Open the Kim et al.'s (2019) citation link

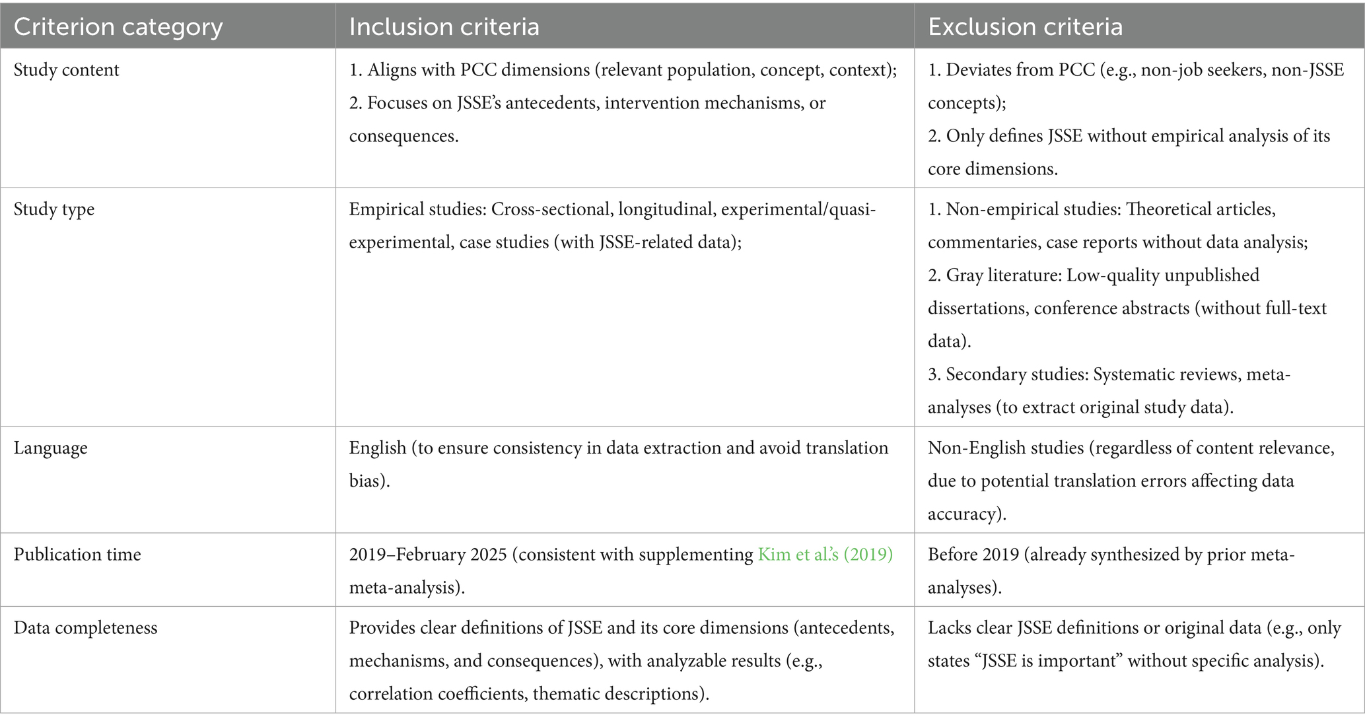point(825,555)
